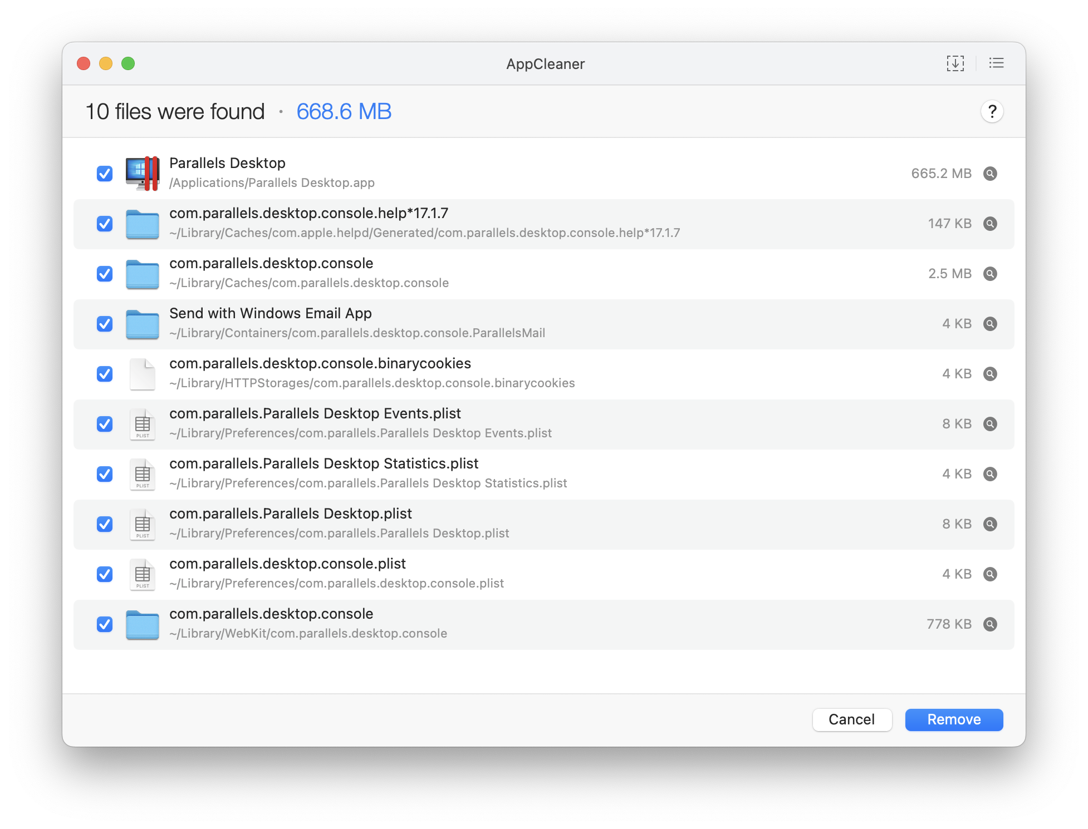Show the 2.5 MB Caches console folder in Finder
Screen dimensions: 1088x829
coord(990,274)
